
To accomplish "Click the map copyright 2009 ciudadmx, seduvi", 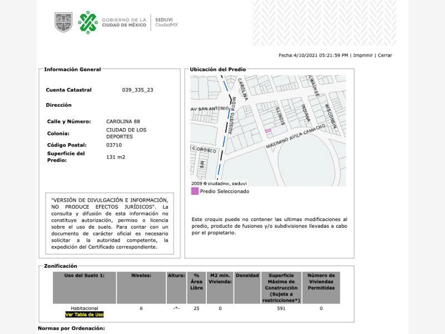I will [x=219, y=184].
